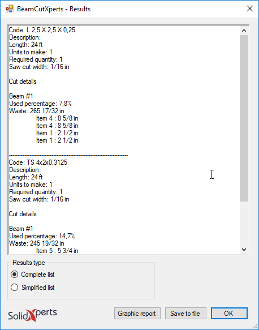The image size is (259, 330).
Task: Click the 'Code: TS 4x2x0,3125' line
Action: coord(38,162)
